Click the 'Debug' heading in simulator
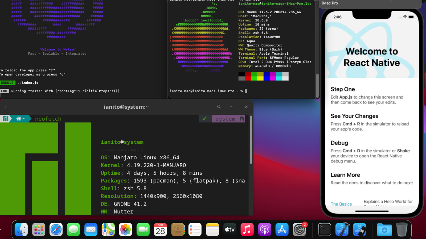This screenshot has width=426, height=239. [x=339, y=143]
